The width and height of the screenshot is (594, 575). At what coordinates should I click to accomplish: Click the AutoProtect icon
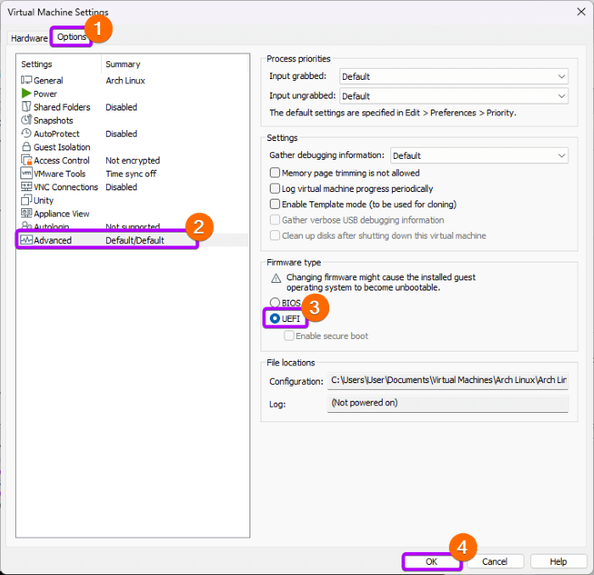pyautogui.click(x=26, y=133)
